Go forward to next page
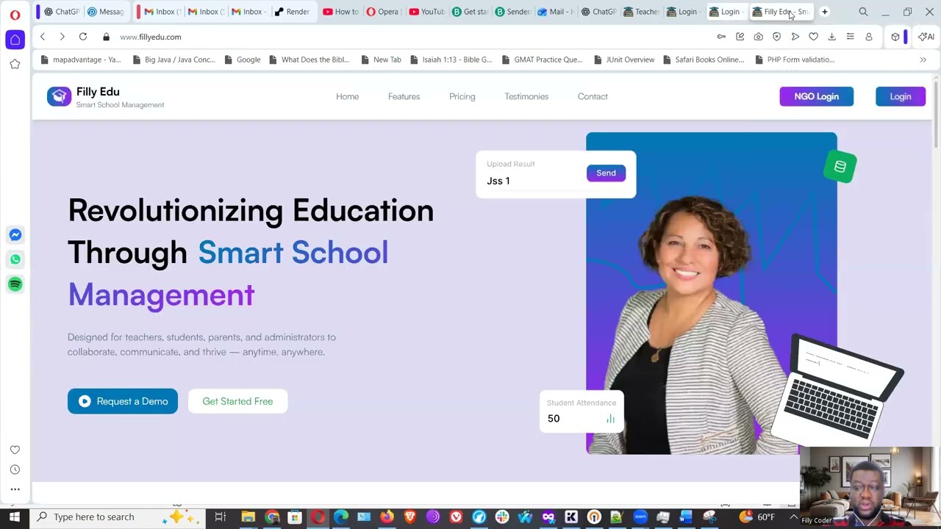Viewport: 941px width, 529px height. pos(62,37)
